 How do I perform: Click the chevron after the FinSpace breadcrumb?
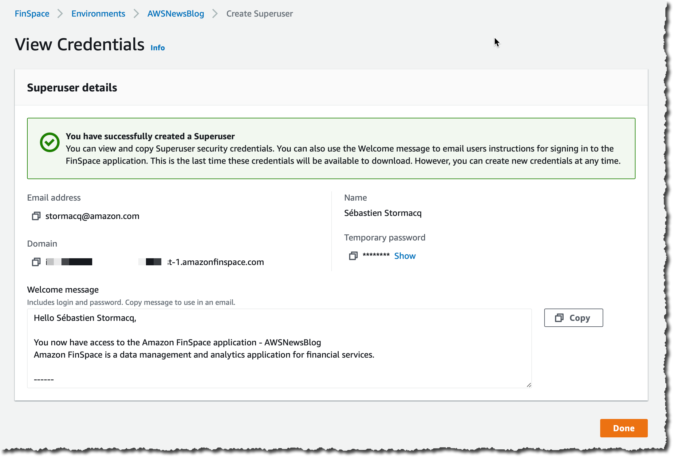60,14
